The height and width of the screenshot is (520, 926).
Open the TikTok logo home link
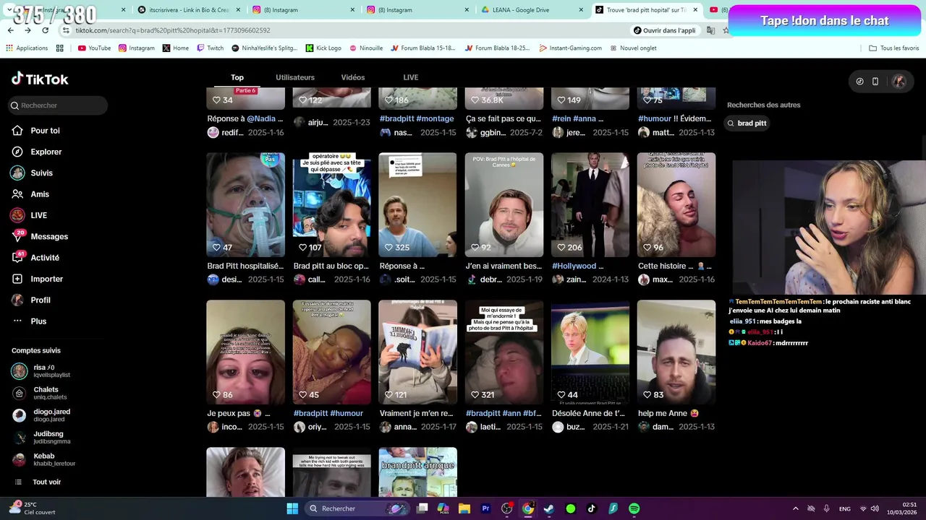pos(40,79)
